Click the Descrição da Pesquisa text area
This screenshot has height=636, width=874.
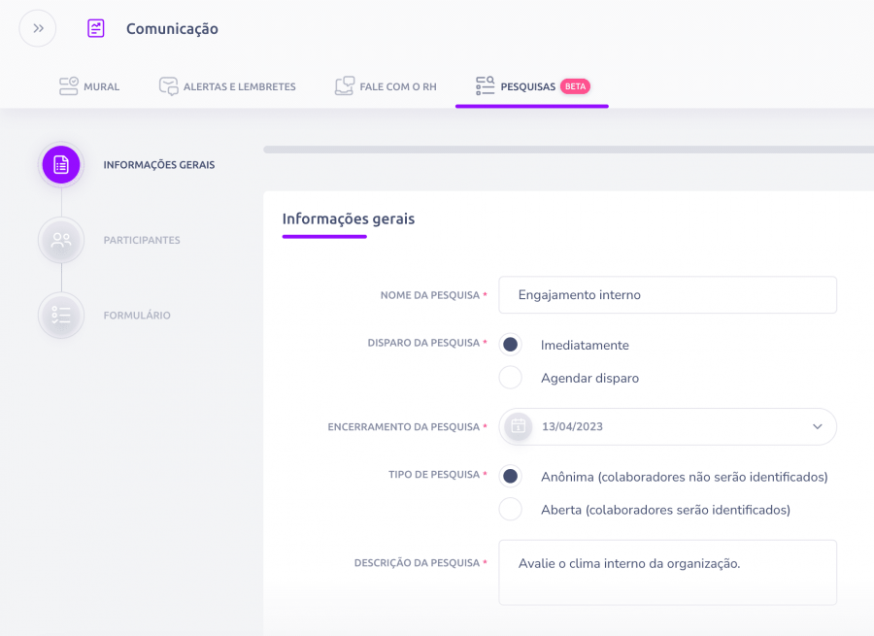coord(668,573)
